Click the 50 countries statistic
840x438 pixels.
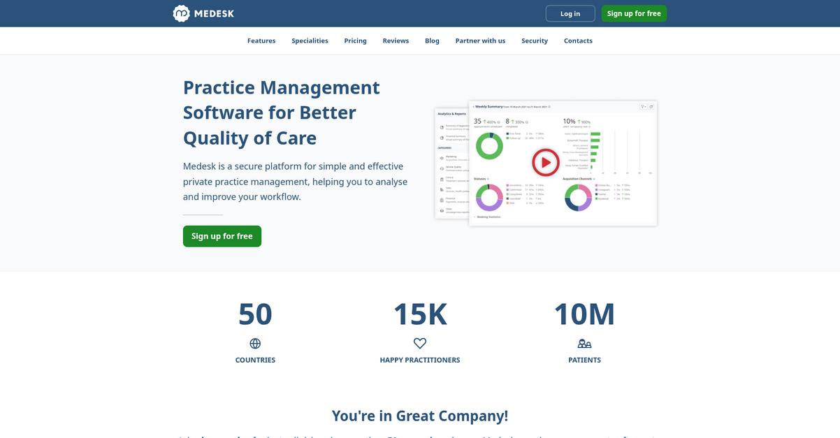tap(255, 314)
